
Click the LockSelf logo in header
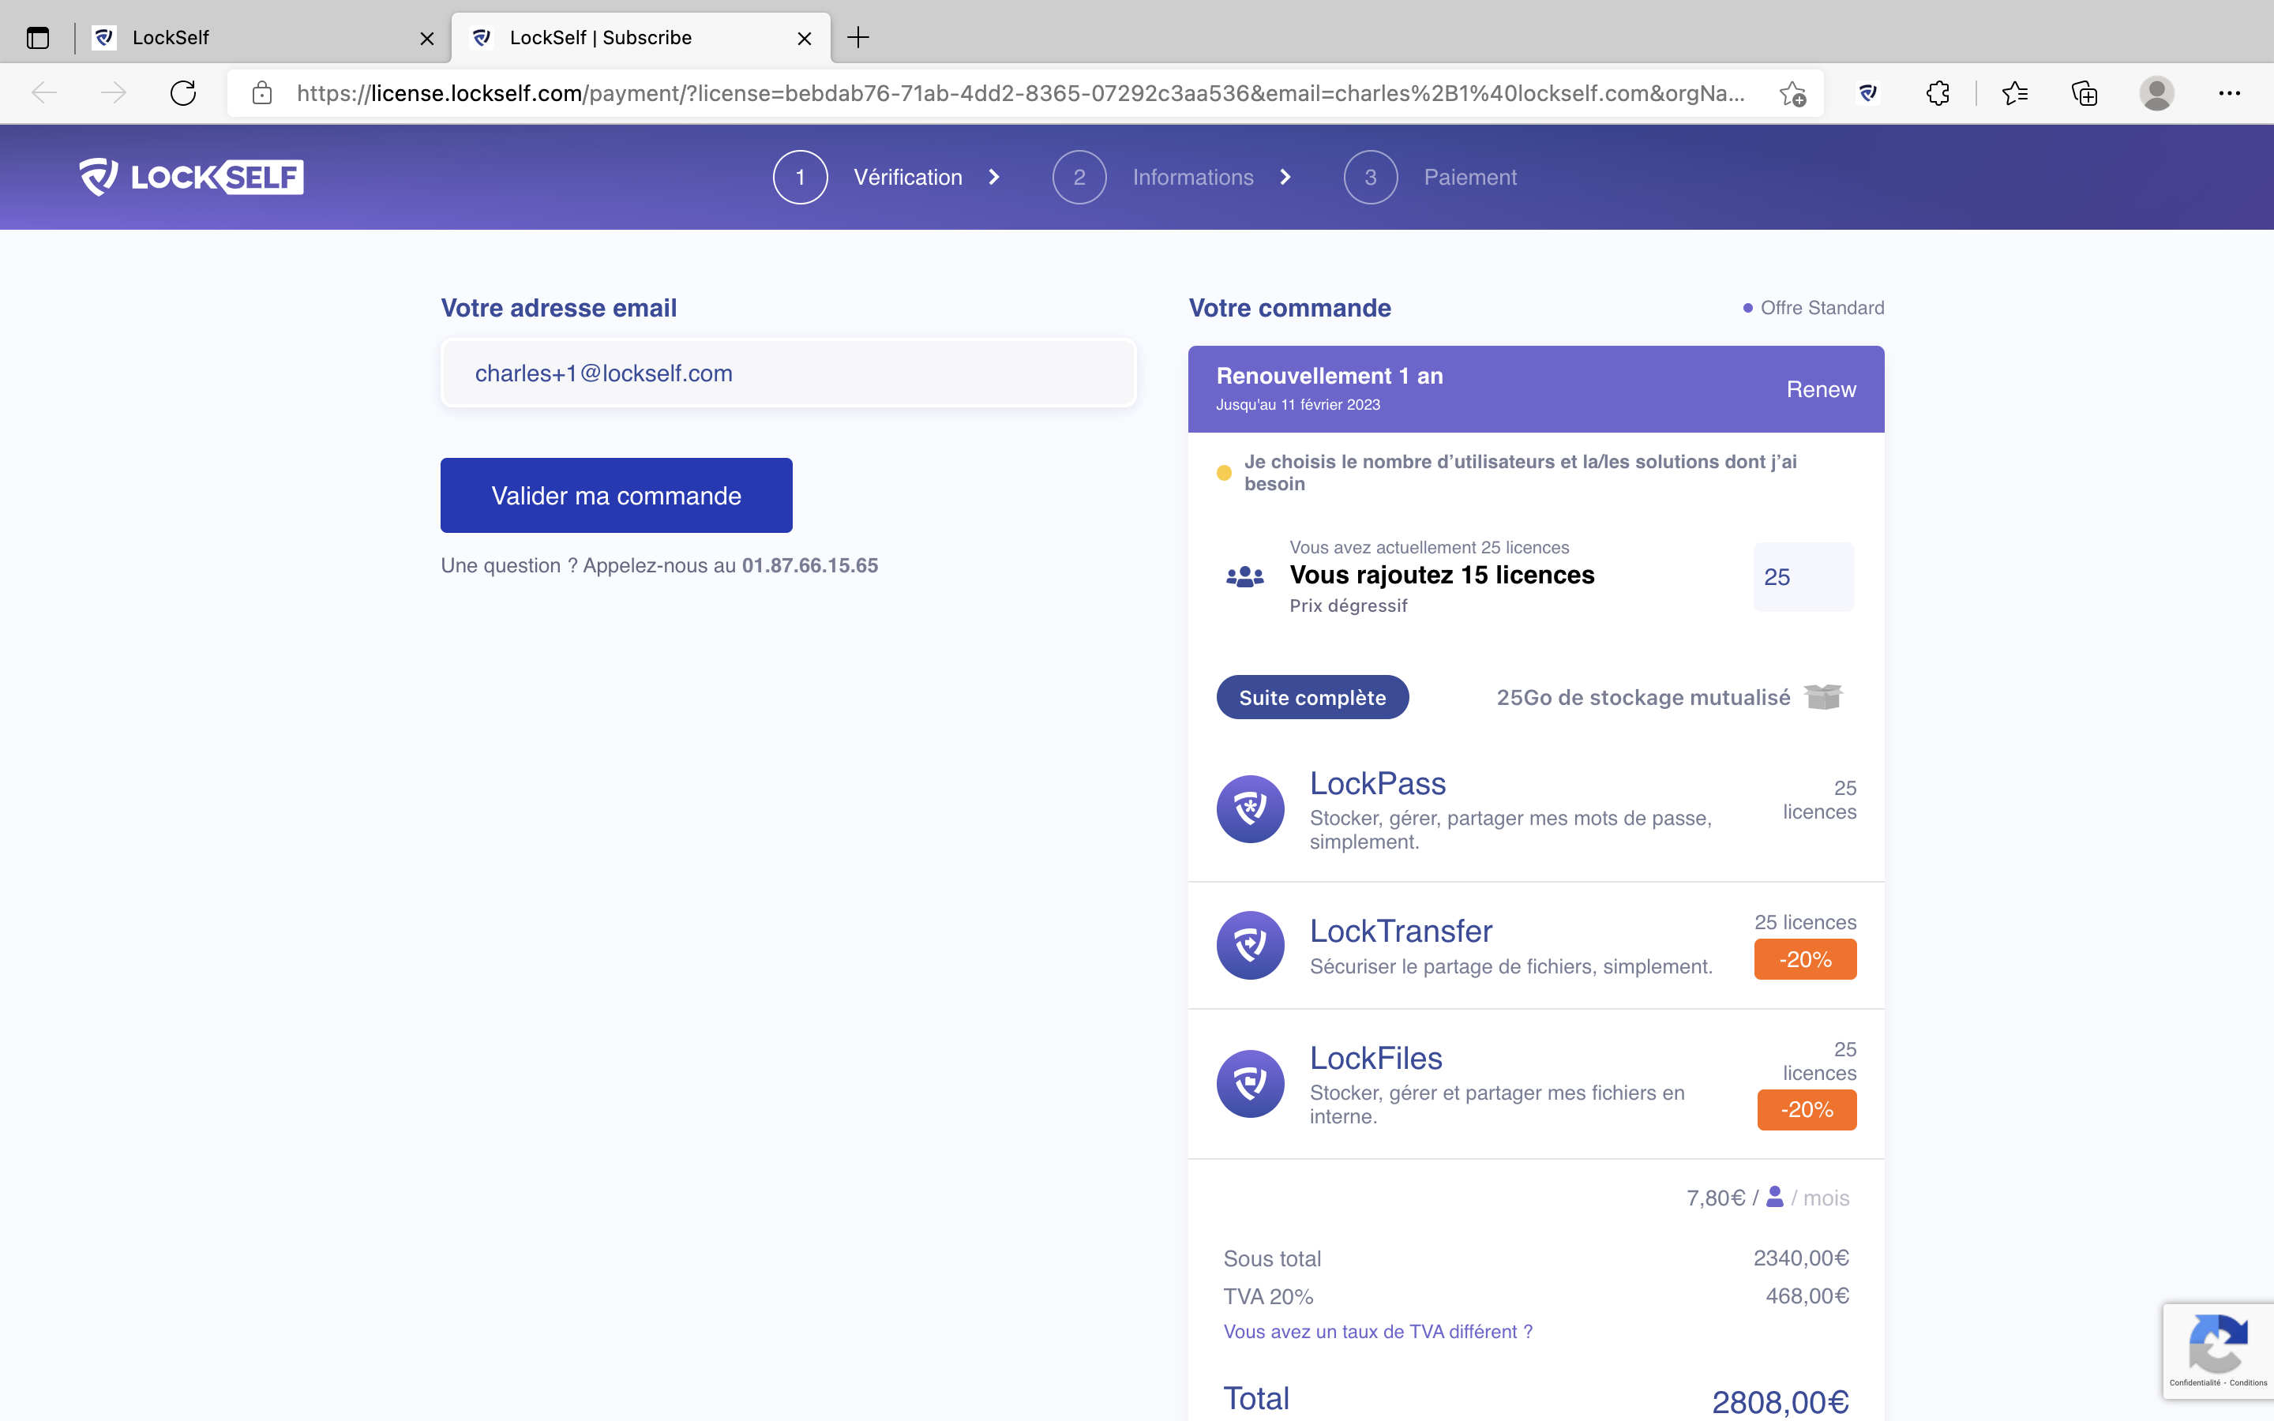point(192,177)
